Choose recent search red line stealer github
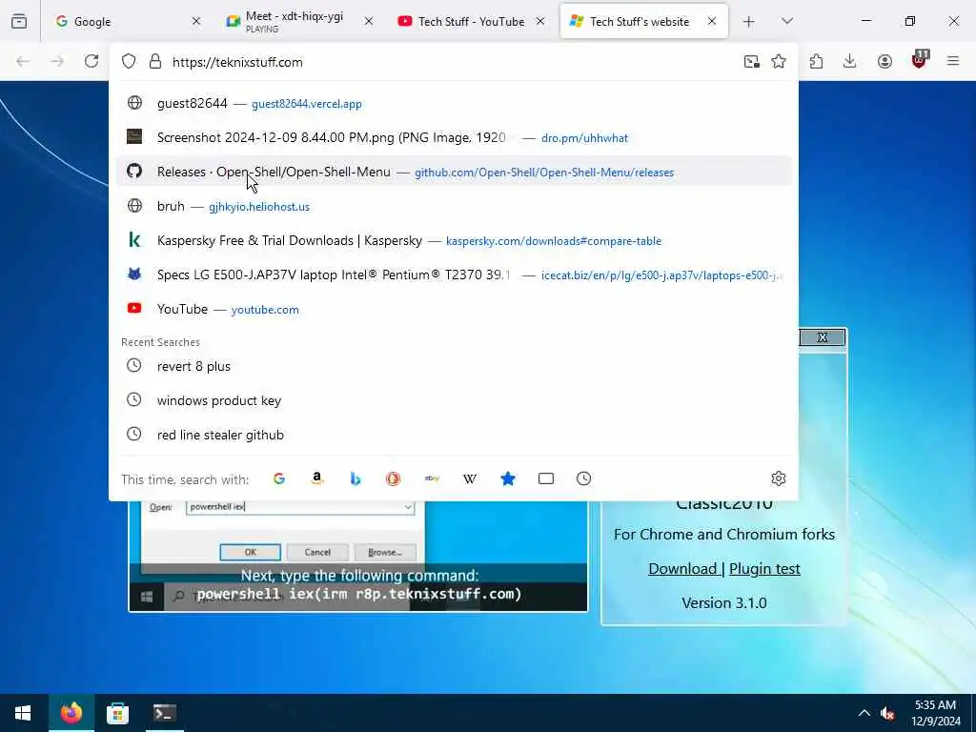The height and width of the screenshot is (732, 976). (454, 435)
